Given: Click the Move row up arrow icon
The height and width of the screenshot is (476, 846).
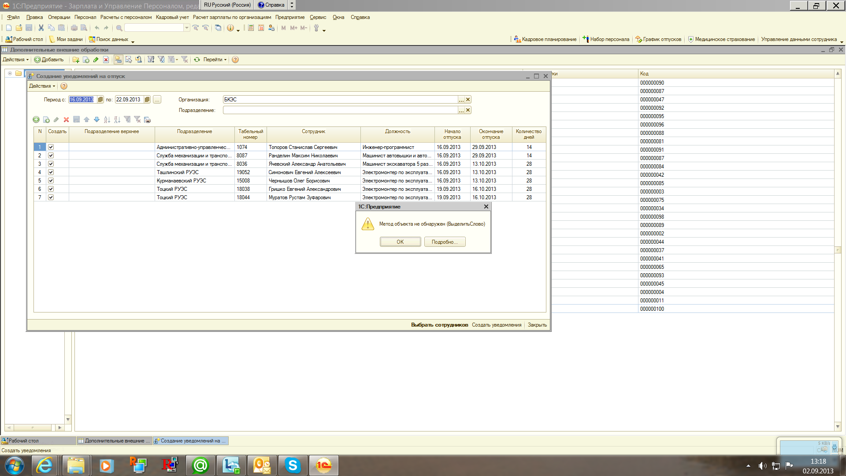Looking at the screenshot, I should click(x=86, y=119).
